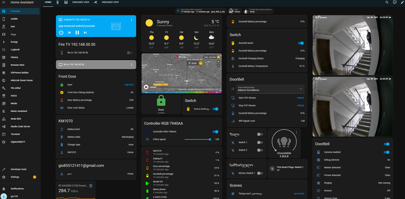Open the second UNNAMED VIEW tab

[x=110, y=2]
